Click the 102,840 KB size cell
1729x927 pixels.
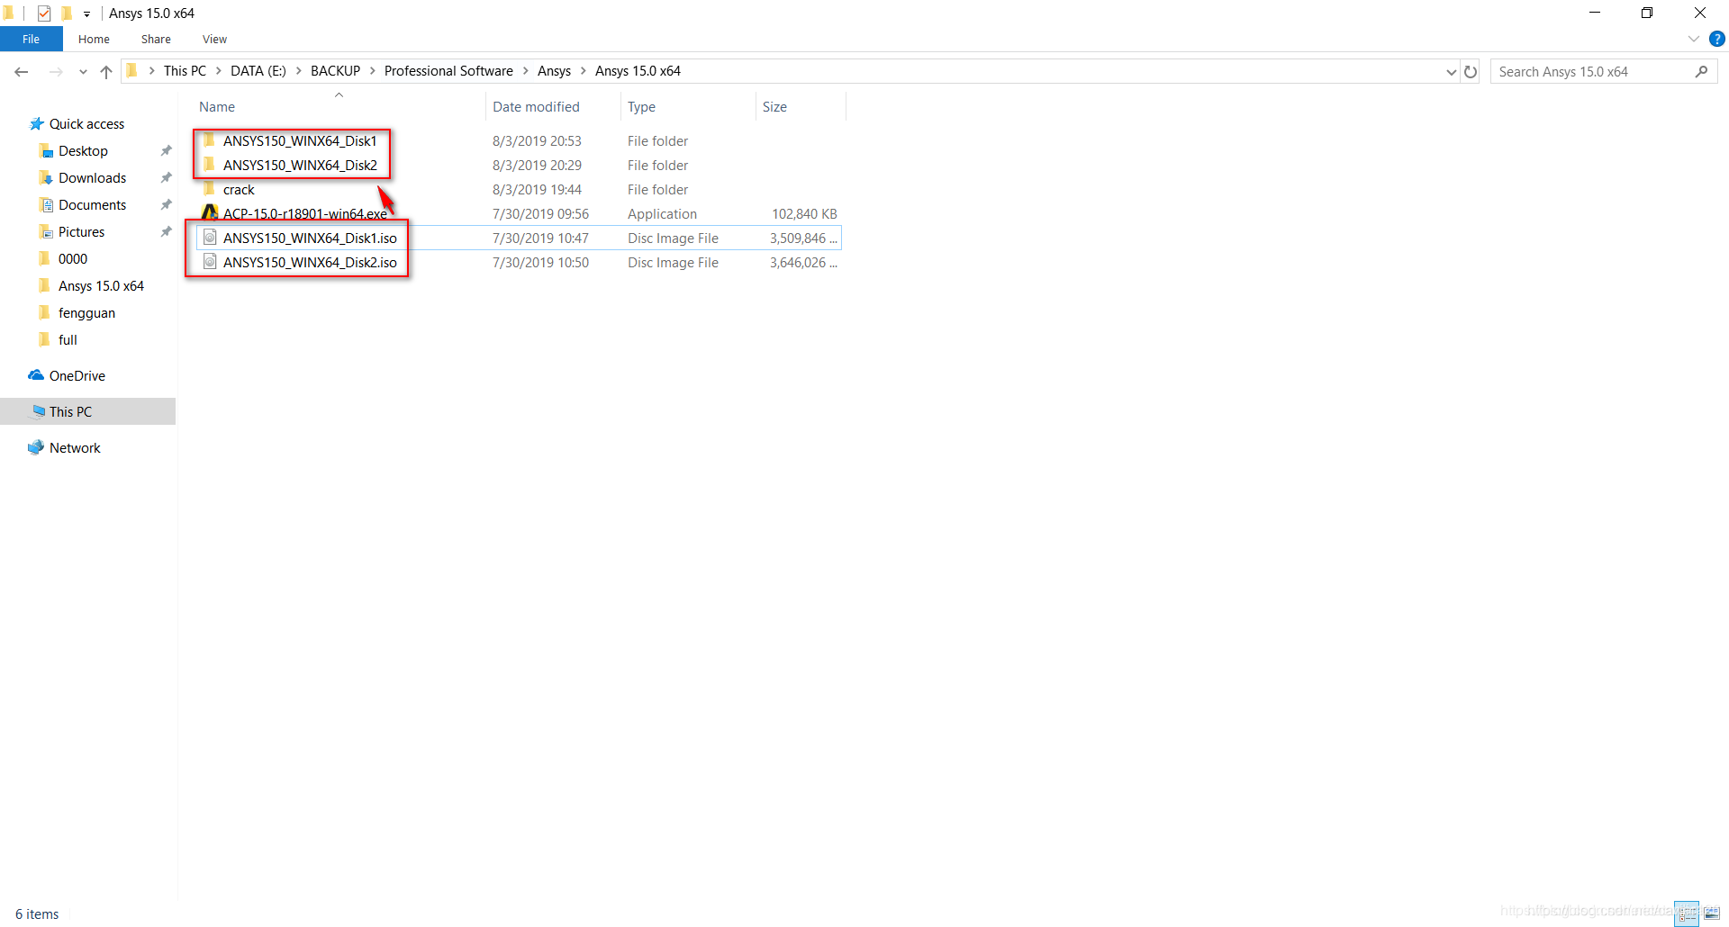point(804,213)
